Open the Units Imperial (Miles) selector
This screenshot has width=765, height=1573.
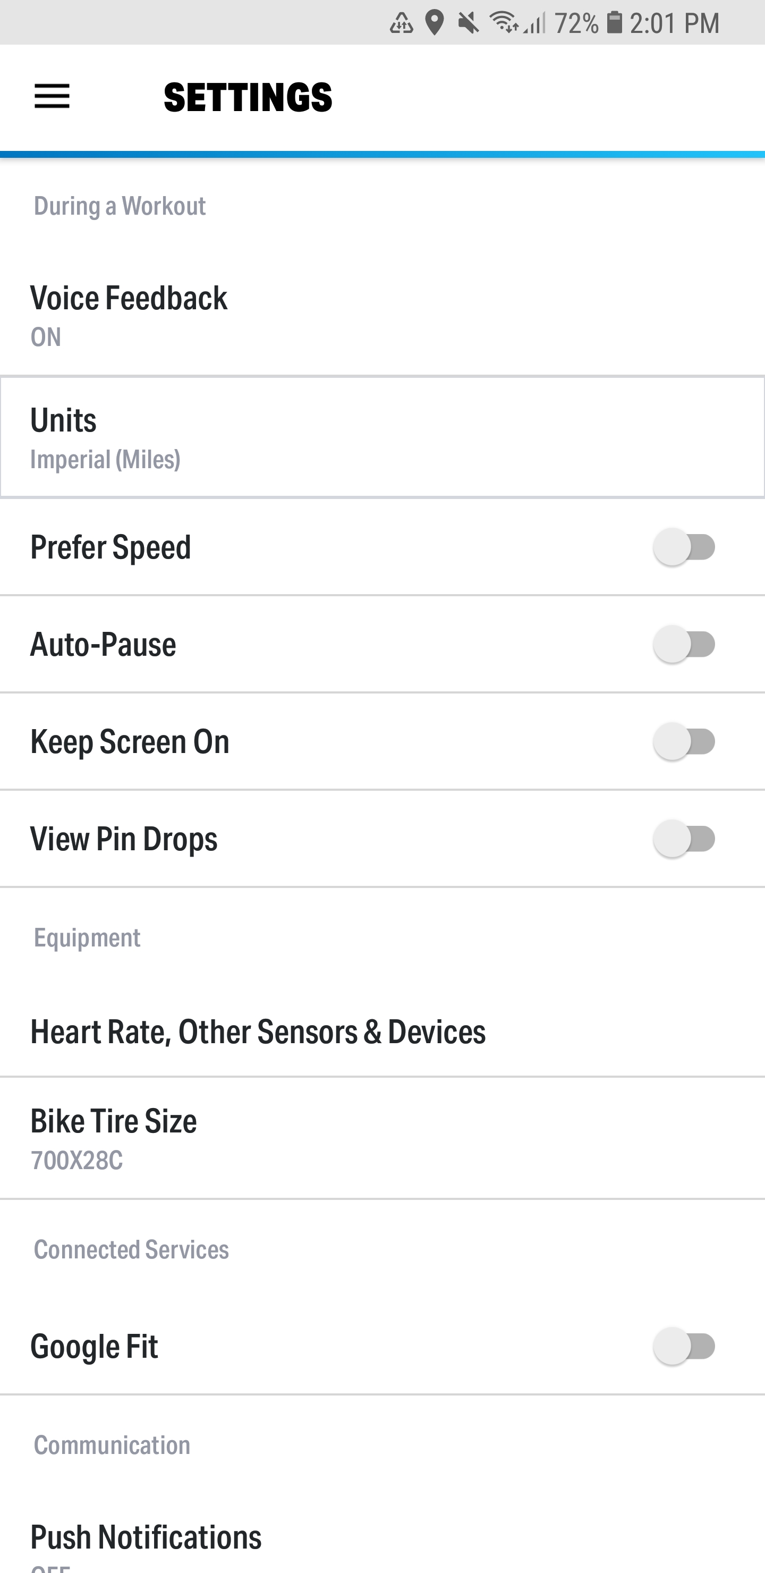coord(382,437)
